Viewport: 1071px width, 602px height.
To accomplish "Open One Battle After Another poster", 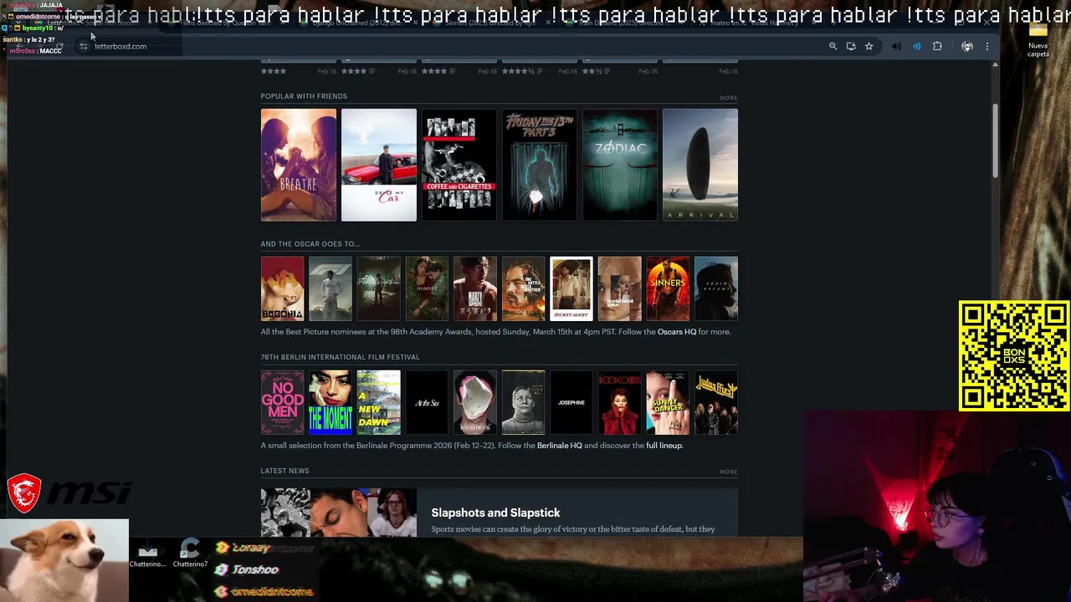I will 523,288.
